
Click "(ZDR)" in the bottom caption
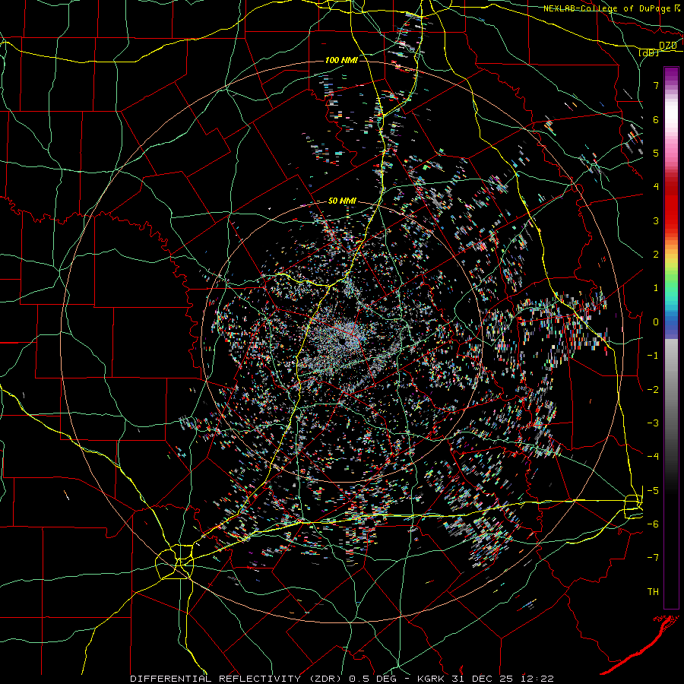(x=325, y=679)
